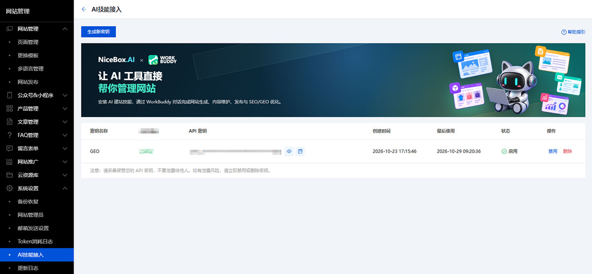Click the 最后使用 column header
The height and width of the screenshot is (274, 592).
pyautogui.click(x=445, y=131)
